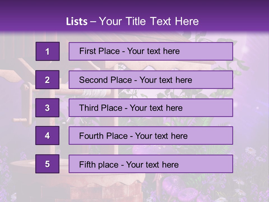Select the white daisy on the right
269x202 pixels.
point(251,151)
